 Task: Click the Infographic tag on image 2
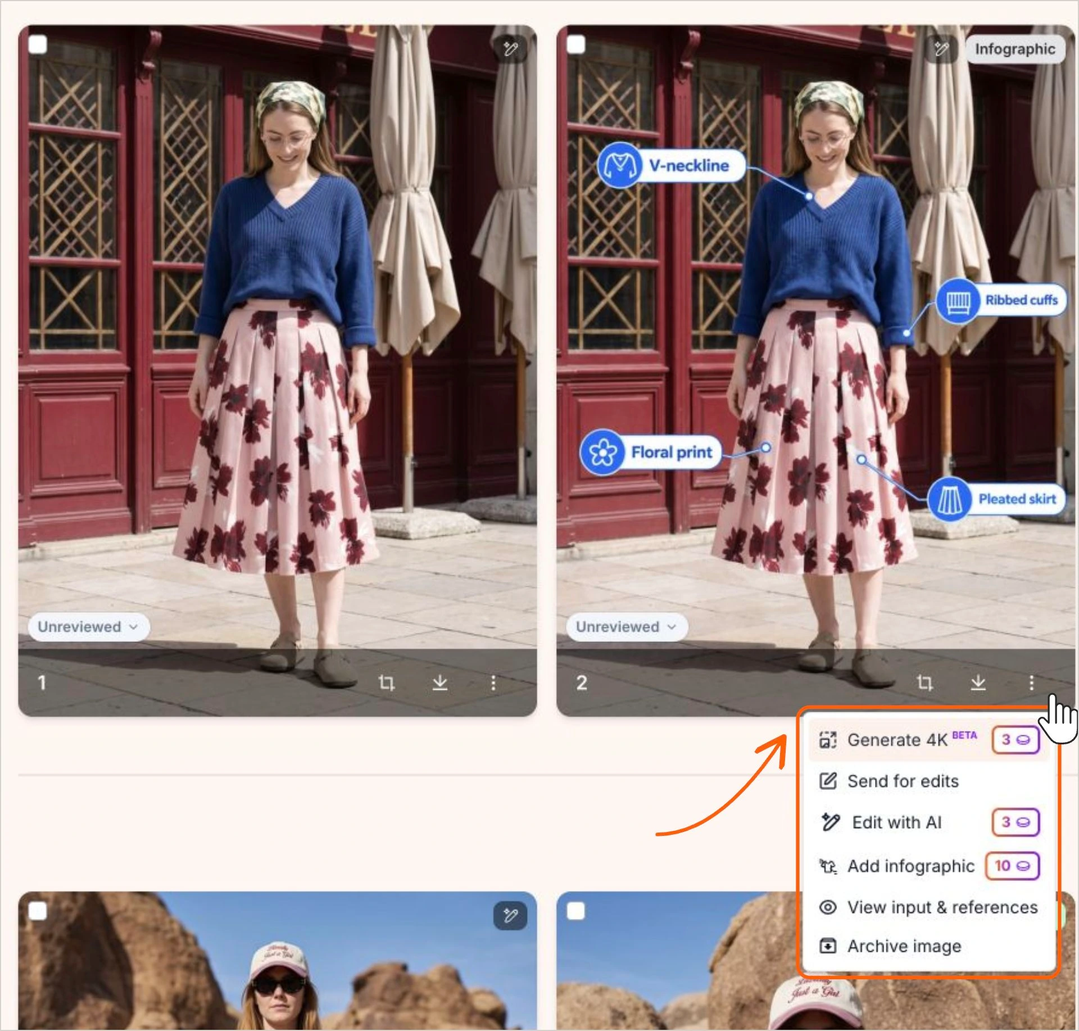(1015, 49)
